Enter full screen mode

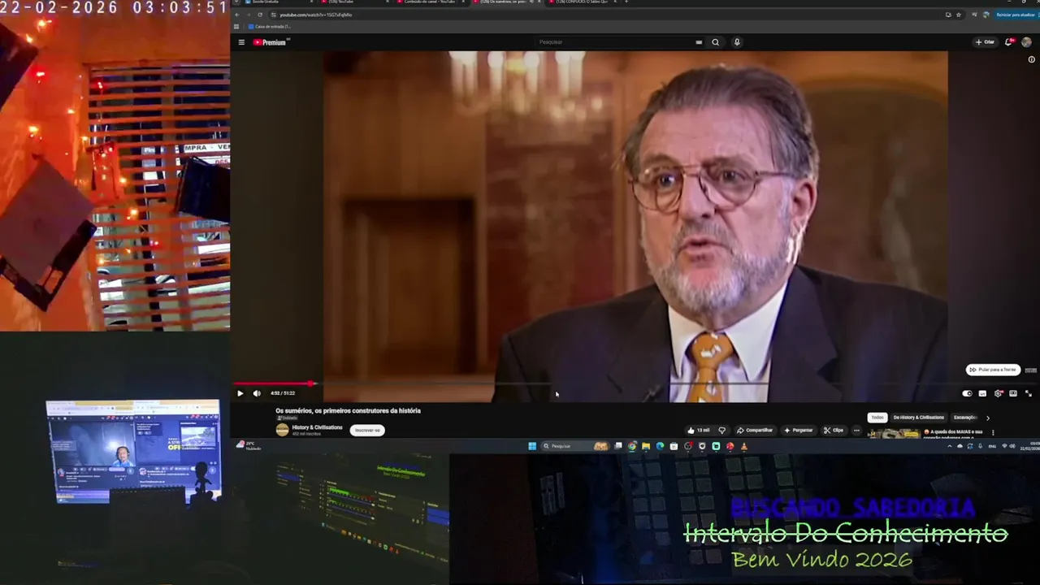pos(1029,393)
